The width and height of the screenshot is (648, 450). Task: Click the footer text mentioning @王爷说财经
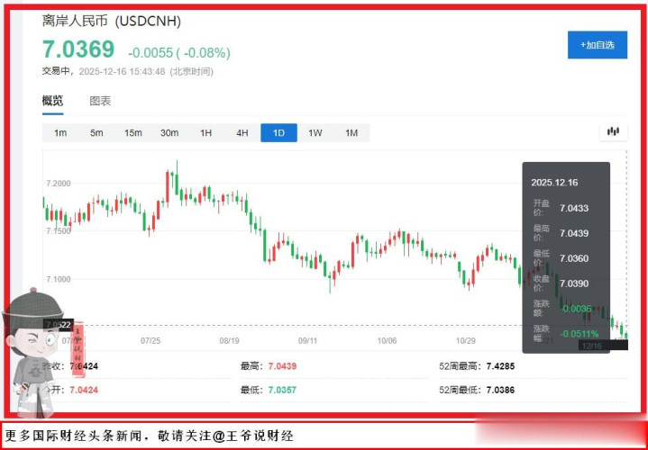click(x=150, y=436)
